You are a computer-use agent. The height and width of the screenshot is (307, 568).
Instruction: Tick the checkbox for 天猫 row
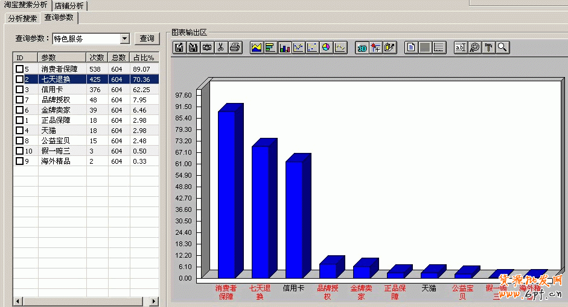[x=19, y=131]
